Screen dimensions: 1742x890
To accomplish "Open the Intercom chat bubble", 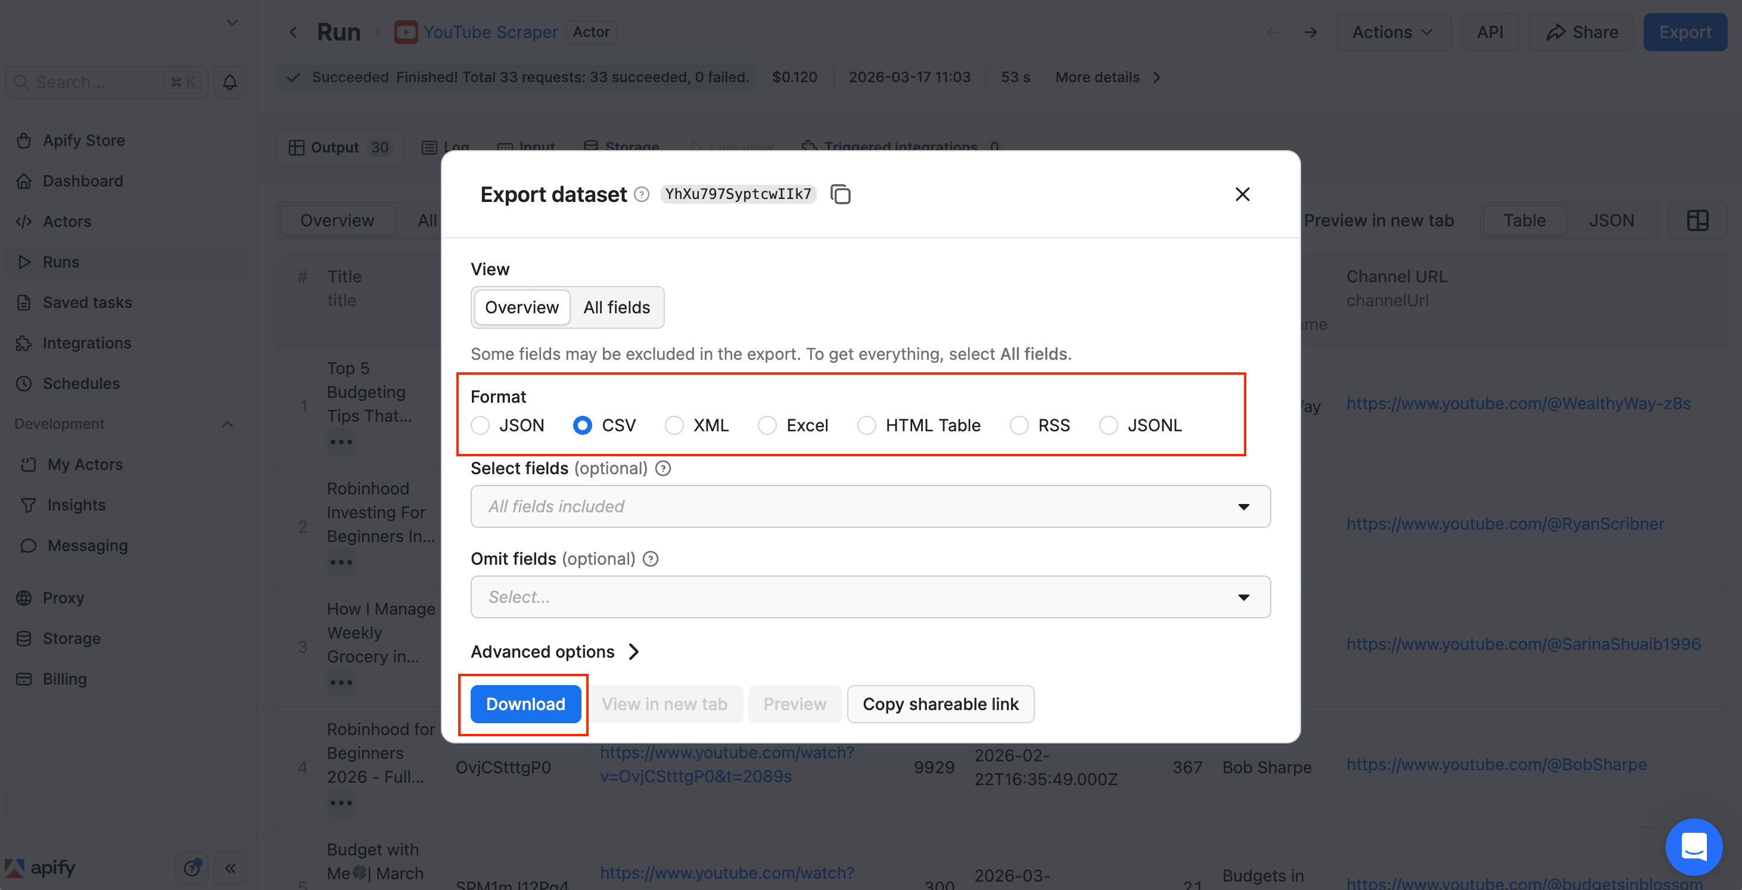I will pyautogui.click(x=1695, y=846).
